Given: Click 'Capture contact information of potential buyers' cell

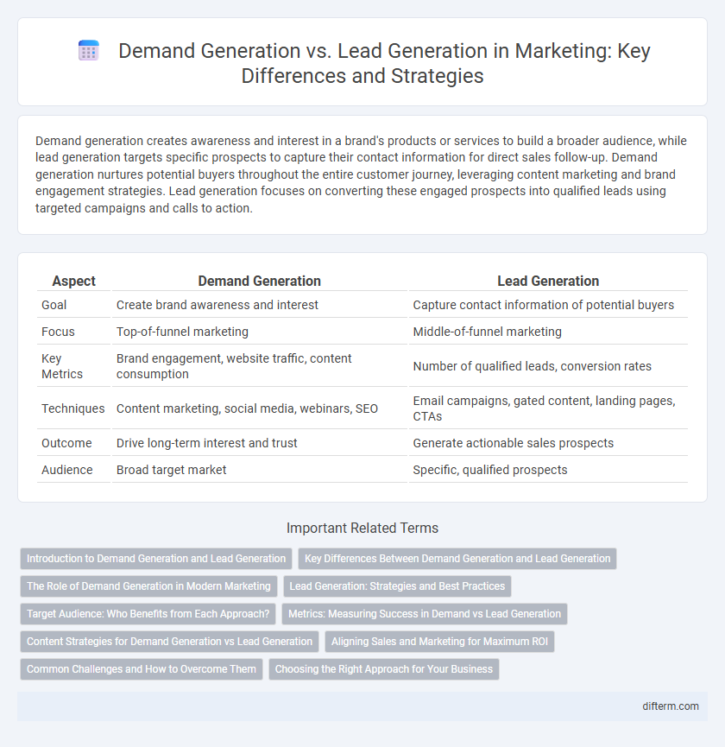Looking at the screenshot, I should click(x=543, y=305).
